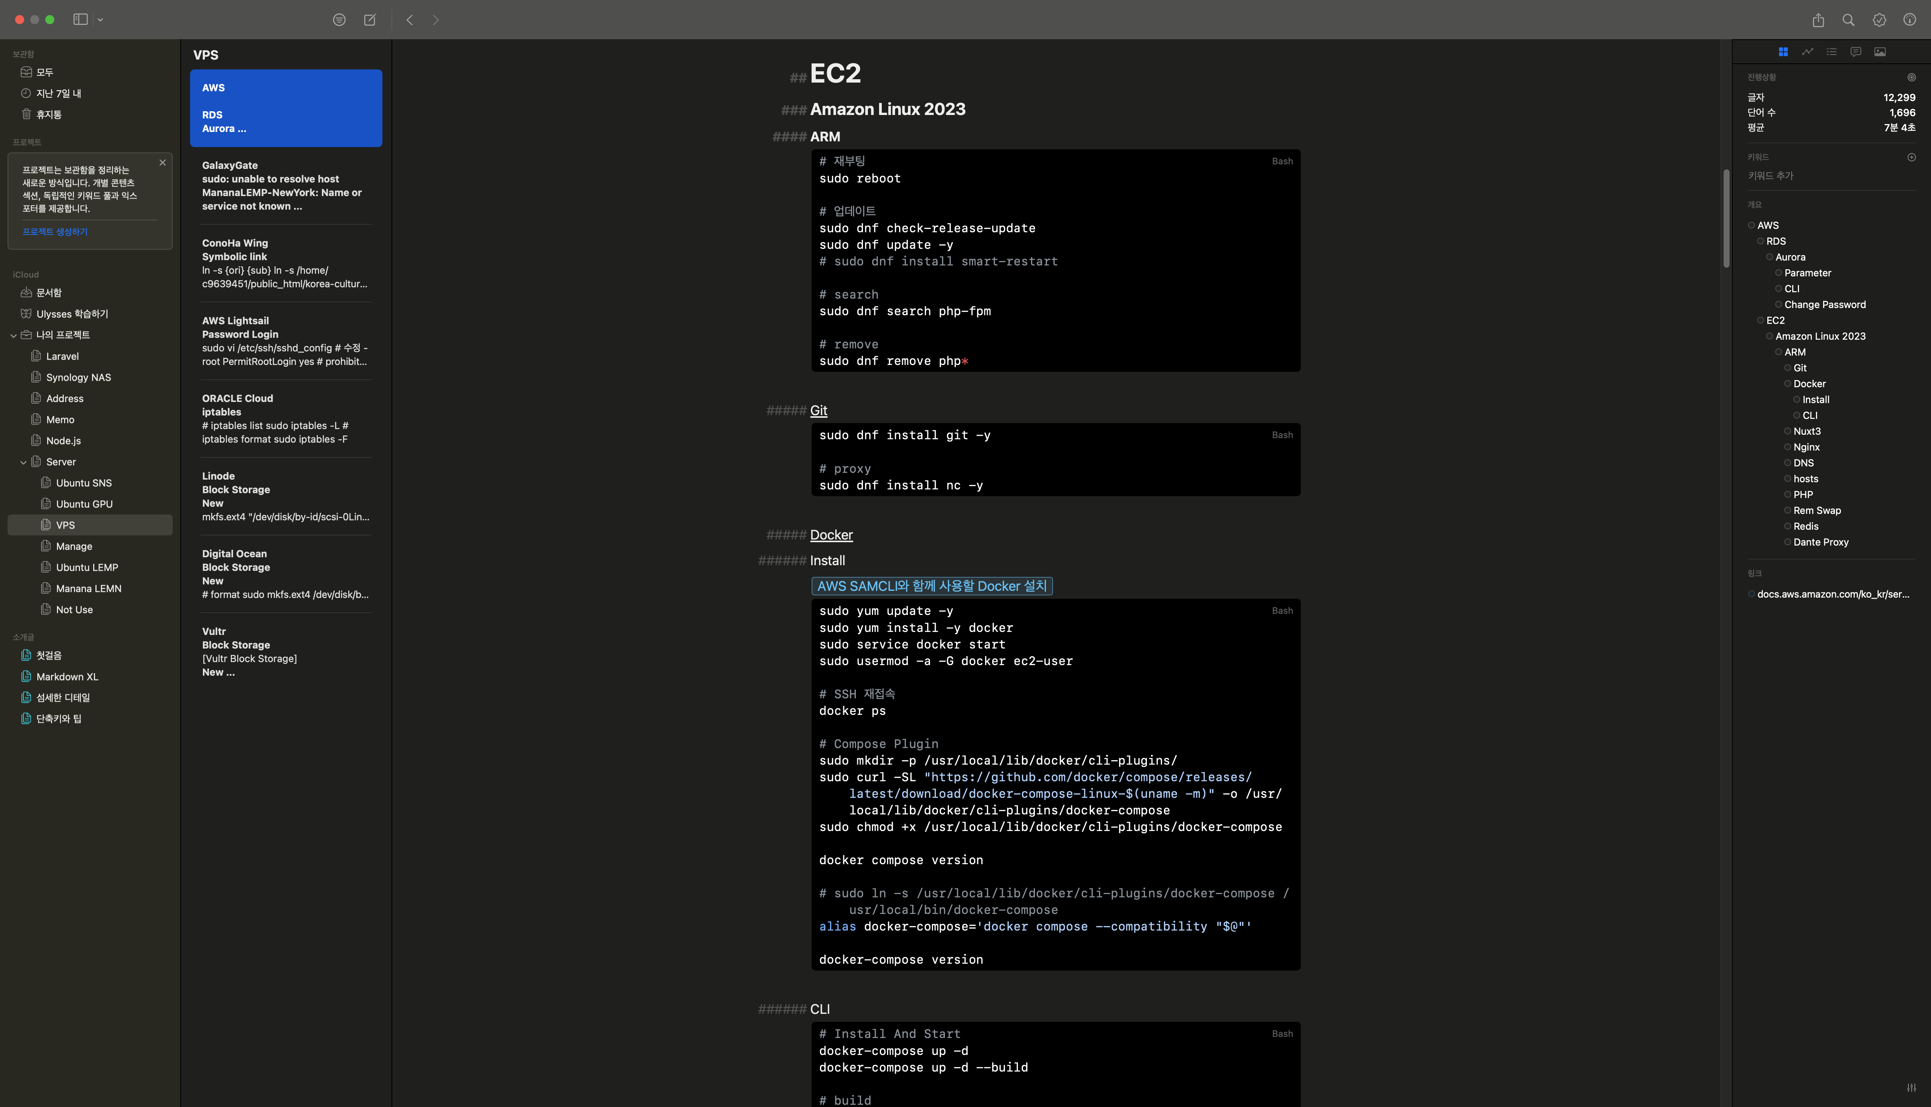Open the share/export icon
The width and height of the screenshot is (1931, 1107).
click(x=1818, y=20)
